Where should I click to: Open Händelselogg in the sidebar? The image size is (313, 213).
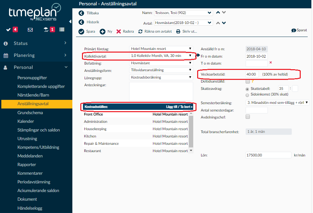click(30, 208)
